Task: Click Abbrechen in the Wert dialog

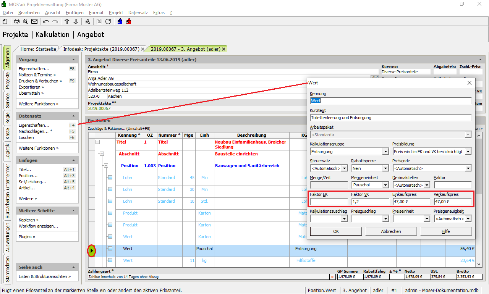Action: tap(391, 231)
